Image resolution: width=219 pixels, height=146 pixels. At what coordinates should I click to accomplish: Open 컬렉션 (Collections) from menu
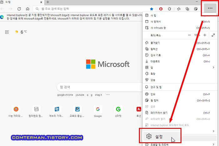coord(180,49)
